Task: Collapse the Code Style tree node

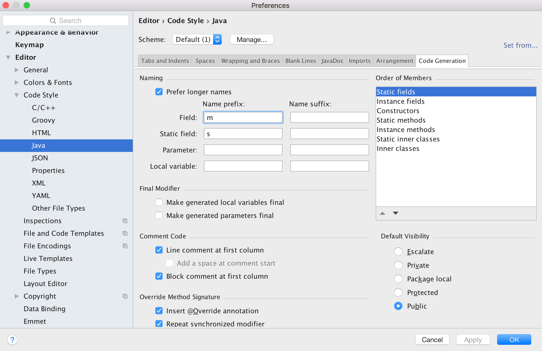Action: (x=17, y=95)
